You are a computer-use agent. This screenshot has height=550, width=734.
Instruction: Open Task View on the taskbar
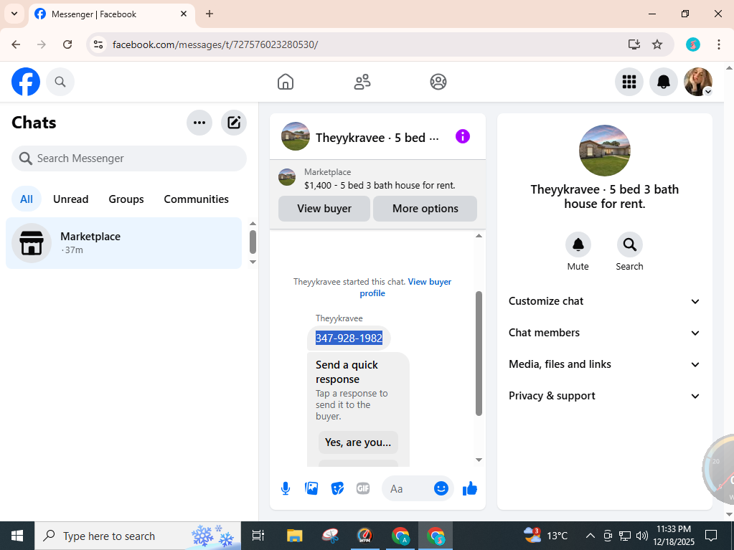tap(258, 536)
